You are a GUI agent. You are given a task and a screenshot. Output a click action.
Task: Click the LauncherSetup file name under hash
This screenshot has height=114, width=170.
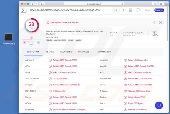tap(52, 37)
